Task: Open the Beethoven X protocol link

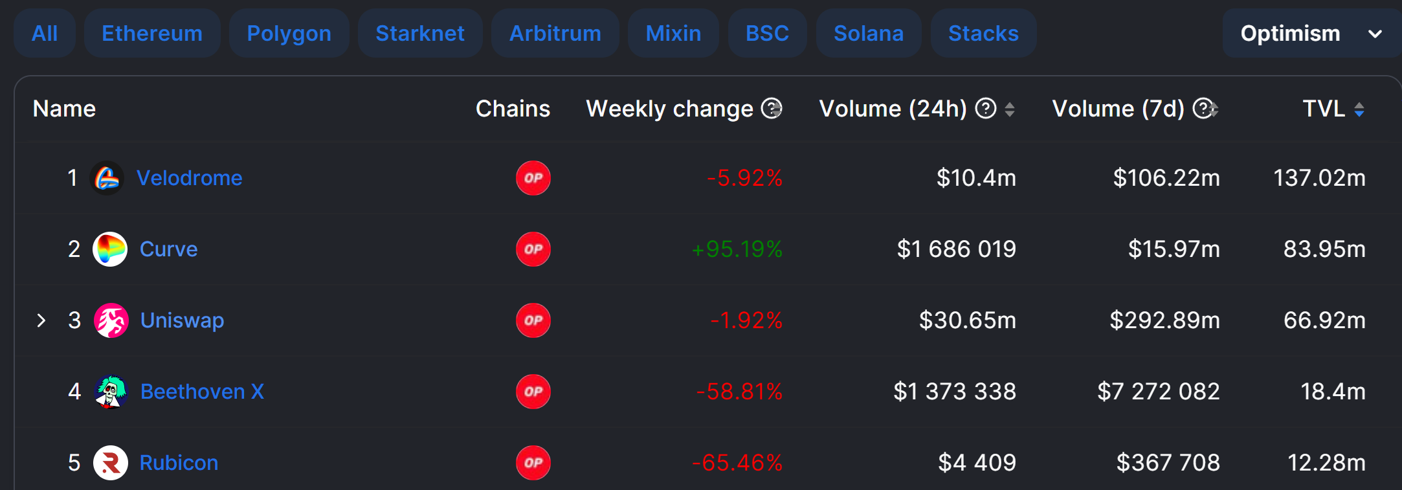Action: (203, 392)
